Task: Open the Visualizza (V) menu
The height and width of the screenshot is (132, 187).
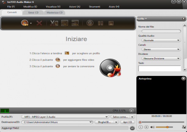Action: click(x=53, y=7)
